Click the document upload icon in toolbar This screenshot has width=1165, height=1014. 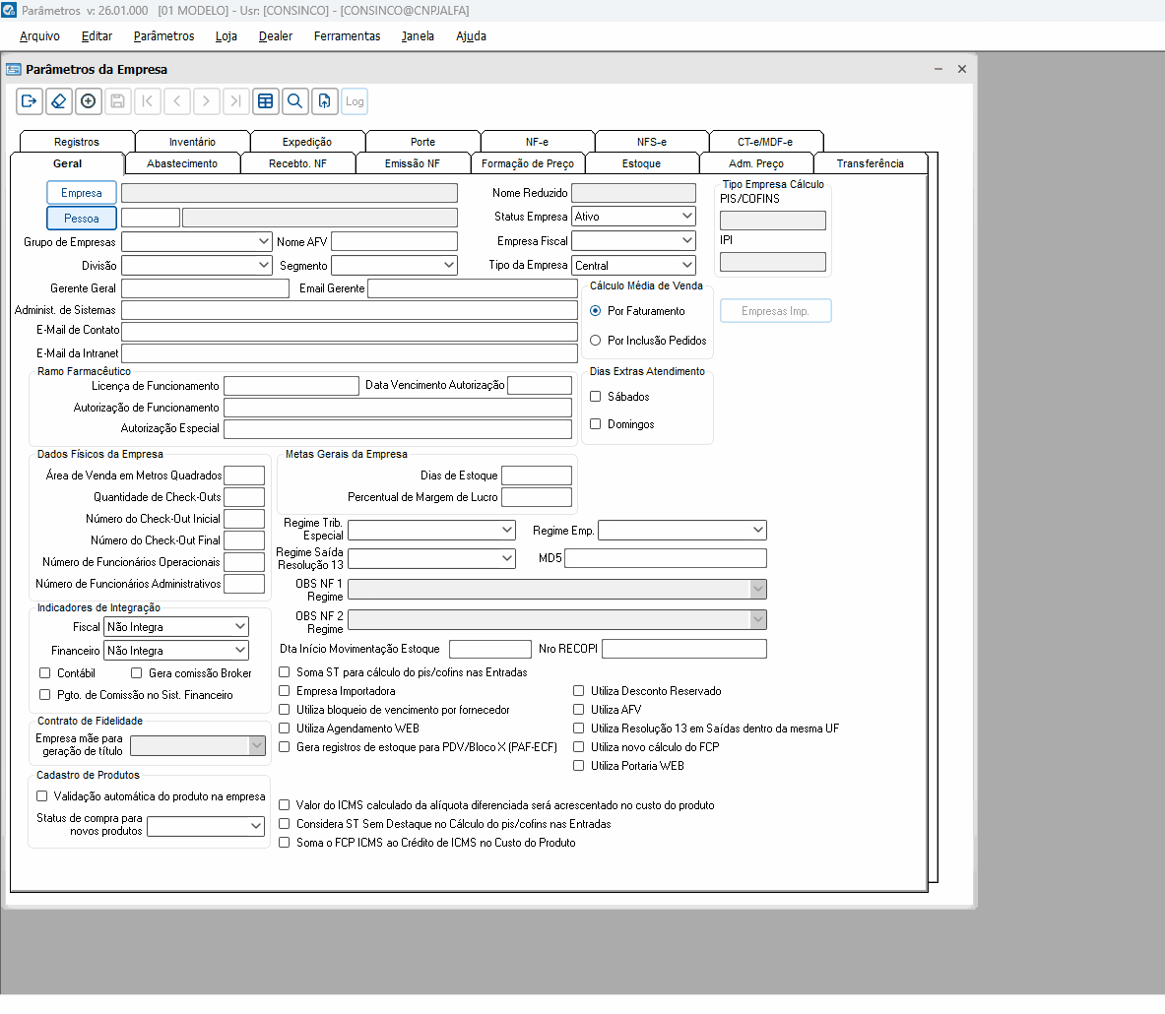click(x=324, y=101)
